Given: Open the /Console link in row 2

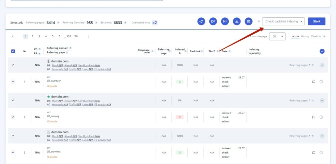Looking at the screenshot, I should pyautogui.click(x=52, y=121).
